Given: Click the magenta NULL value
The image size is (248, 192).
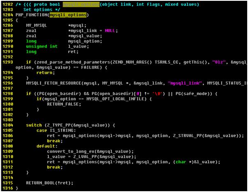Looking at the screenshot, I should coord(111,30).
